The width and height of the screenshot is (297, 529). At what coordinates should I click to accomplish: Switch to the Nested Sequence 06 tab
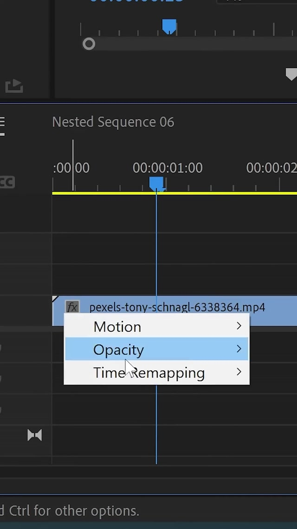pyautogui.click(x=113, y=122)
